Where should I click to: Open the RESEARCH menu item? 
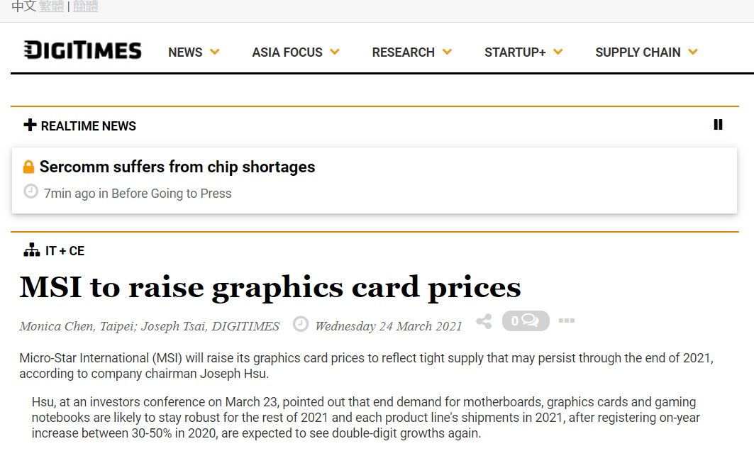tap(403, 52)
